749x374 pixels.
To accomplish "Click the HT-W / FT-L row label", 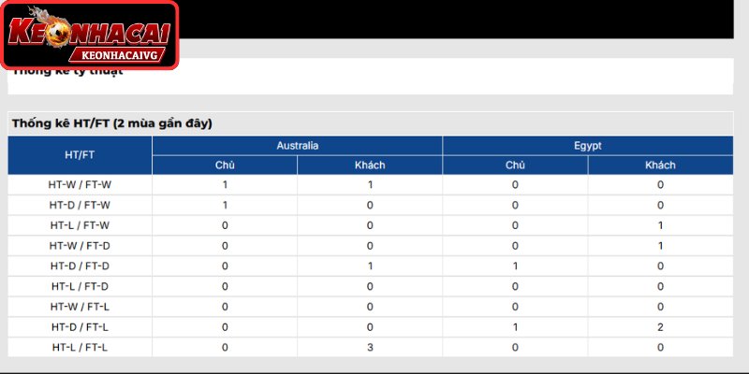I will 80,307.
